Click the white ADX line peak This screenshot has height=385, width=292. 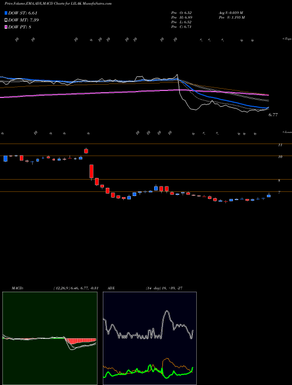(167, 311)
